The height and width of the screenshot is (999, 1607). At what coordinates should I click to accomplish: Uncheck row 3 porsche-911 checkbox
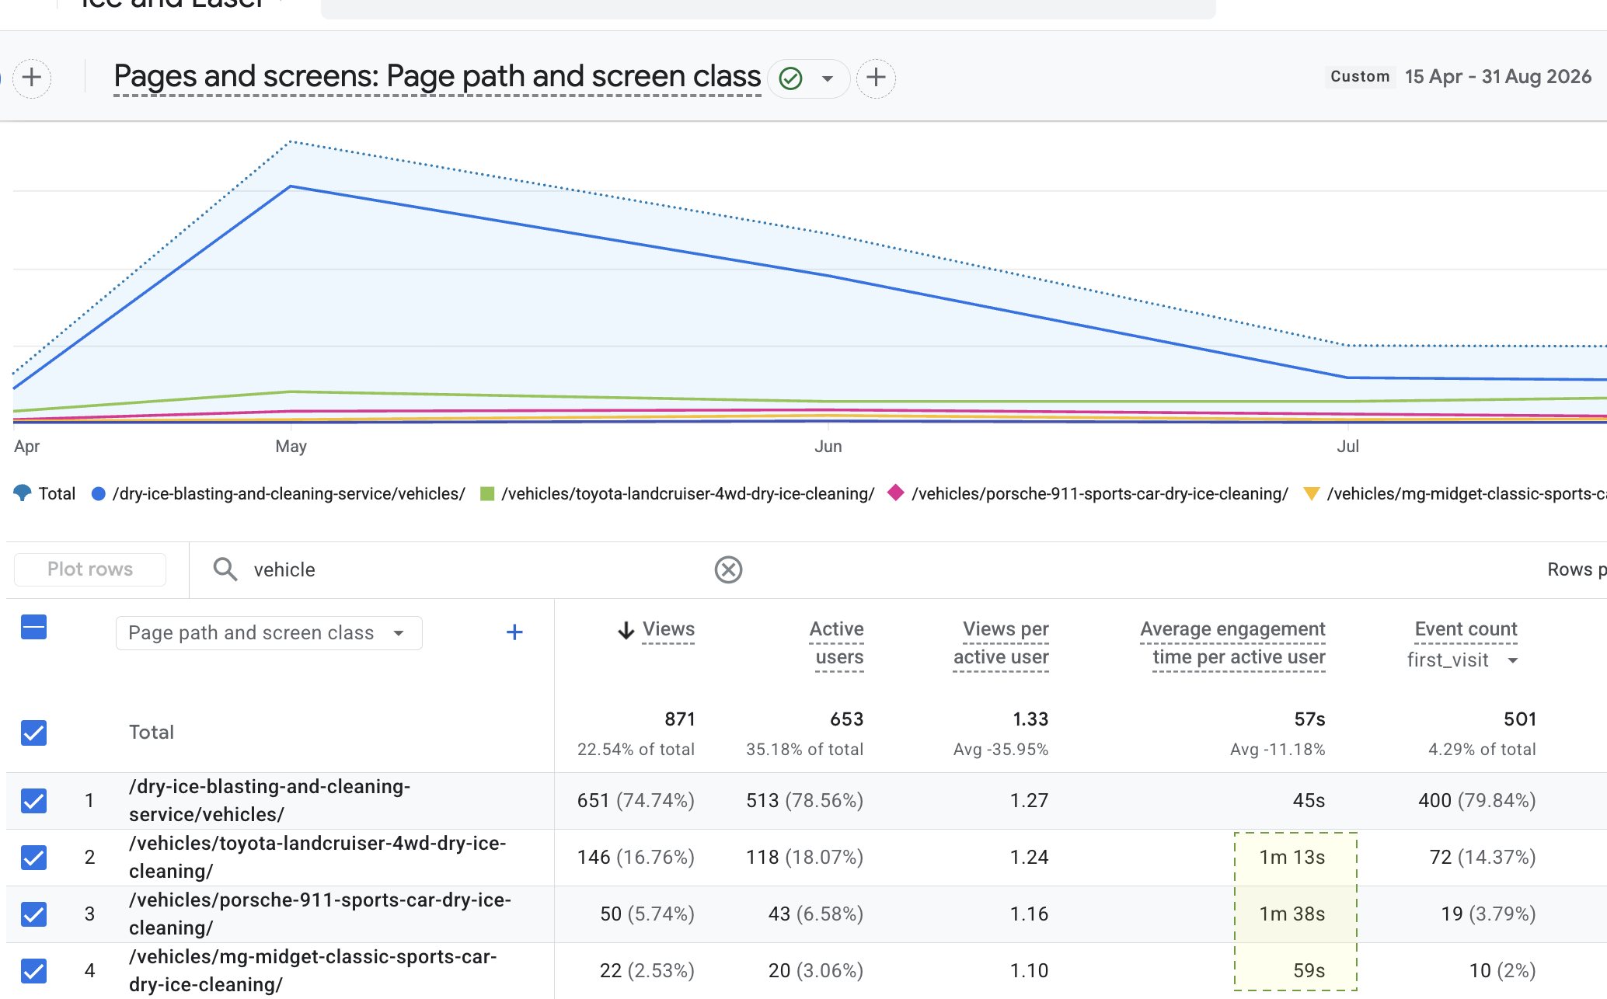point(33,914)
